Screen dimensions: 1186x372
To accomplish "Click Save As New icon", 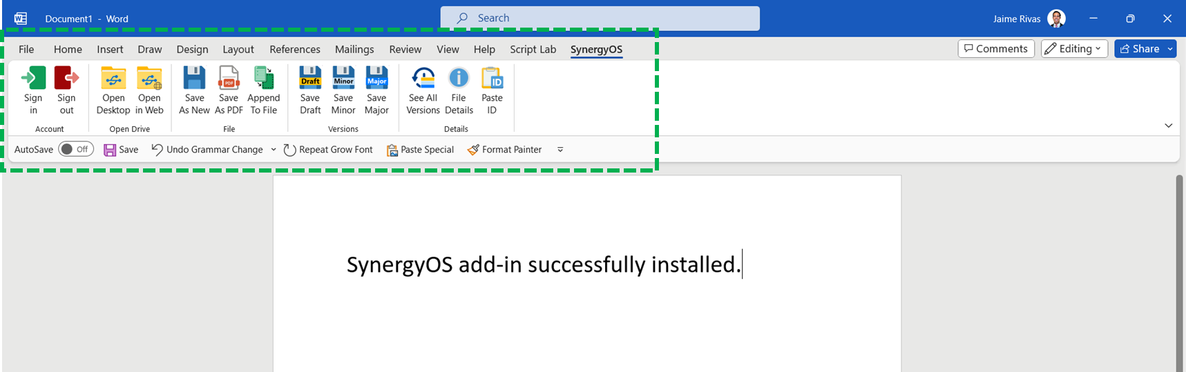I will coord(194,78).
